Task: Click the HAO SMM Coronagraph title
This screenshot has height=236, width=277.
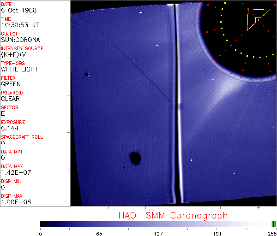Action: [x=173, y=216]
